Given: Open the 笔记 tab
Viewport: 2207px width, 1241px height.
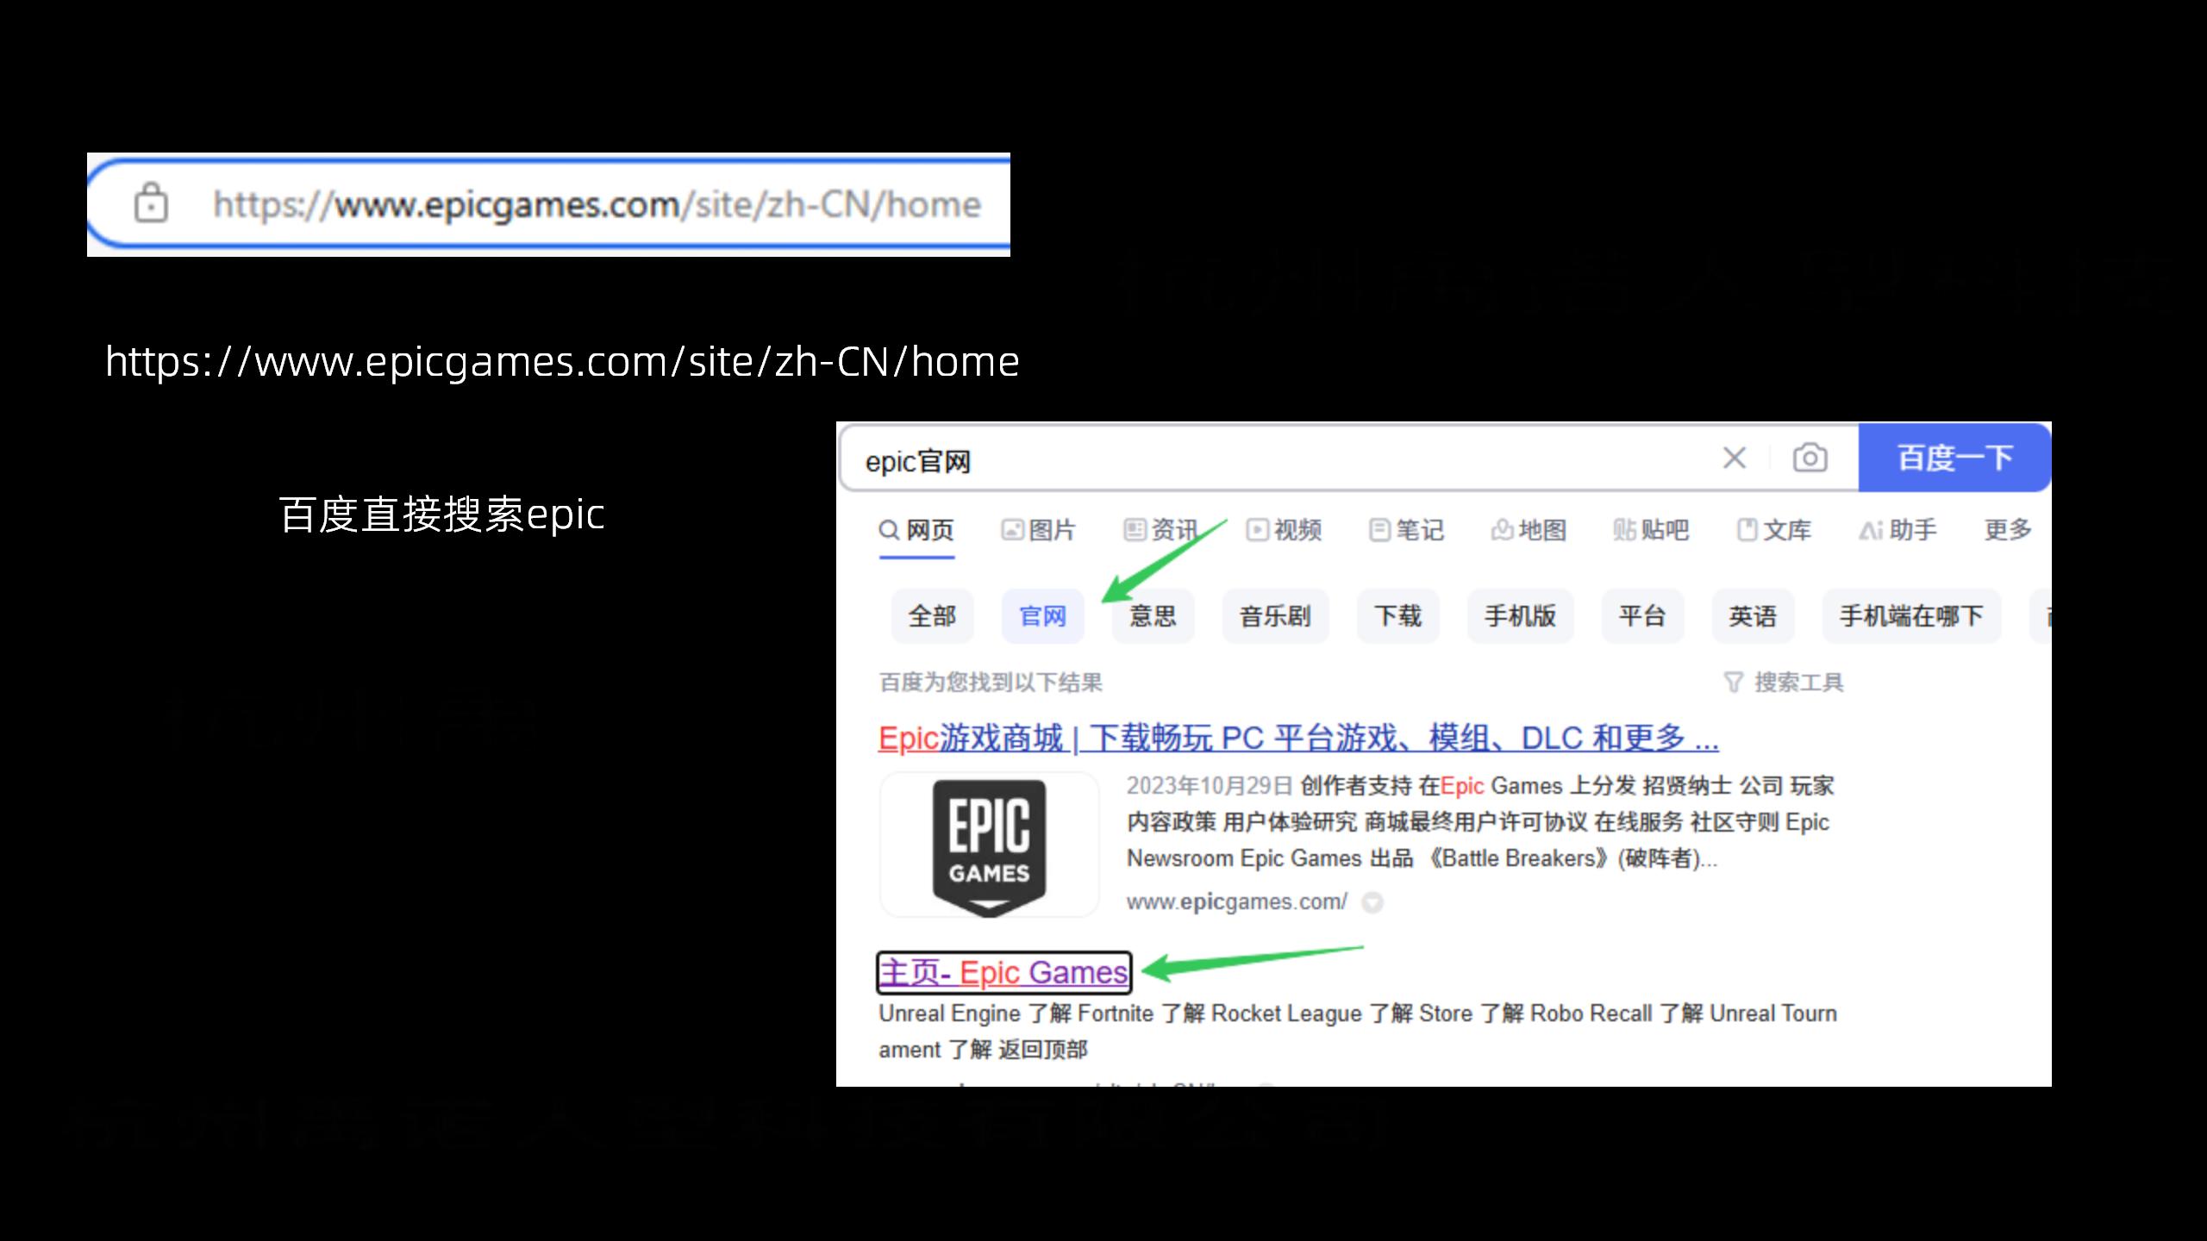Looking at the screenshot, I should pos(1406,530).
